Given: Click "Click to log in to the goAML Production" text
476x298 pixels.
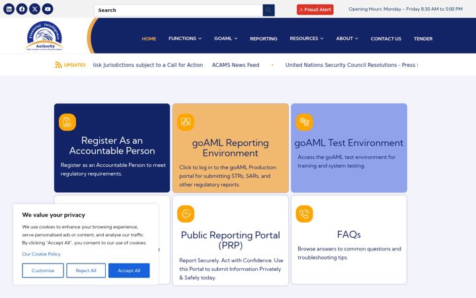Looking at the screenshot, I should (227, 176).
